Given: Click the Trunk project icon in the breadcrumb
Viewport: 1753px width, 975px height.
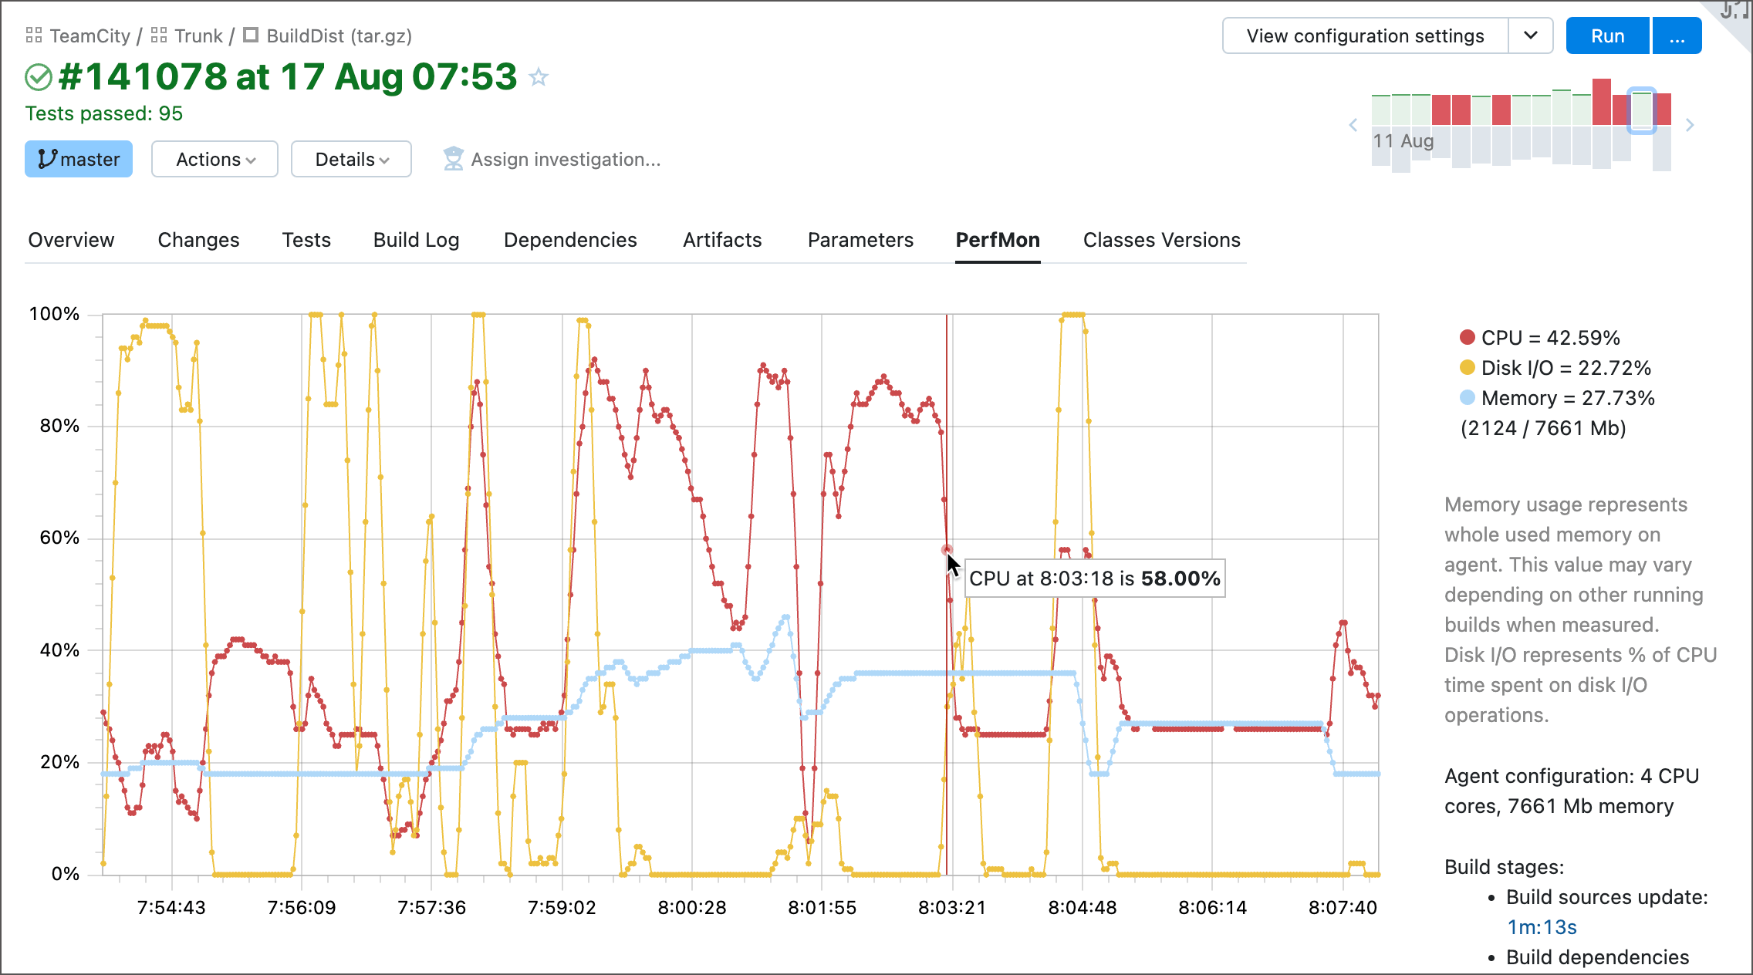Looking at the screenshot, I should click(x=160, y=35).
